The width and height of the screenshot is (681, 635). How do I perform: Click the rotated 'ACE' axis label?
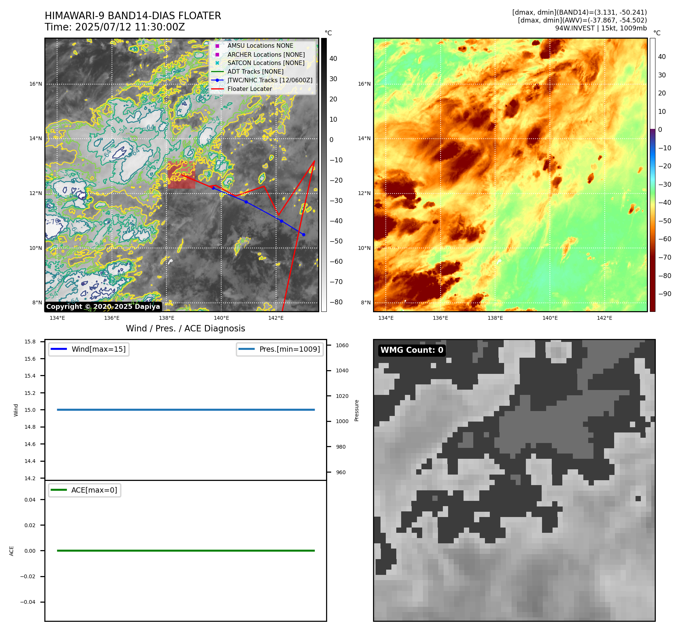[12, 551]
